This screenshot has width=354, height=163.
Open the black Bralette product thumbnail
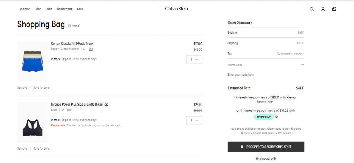(x=32, y=123)
